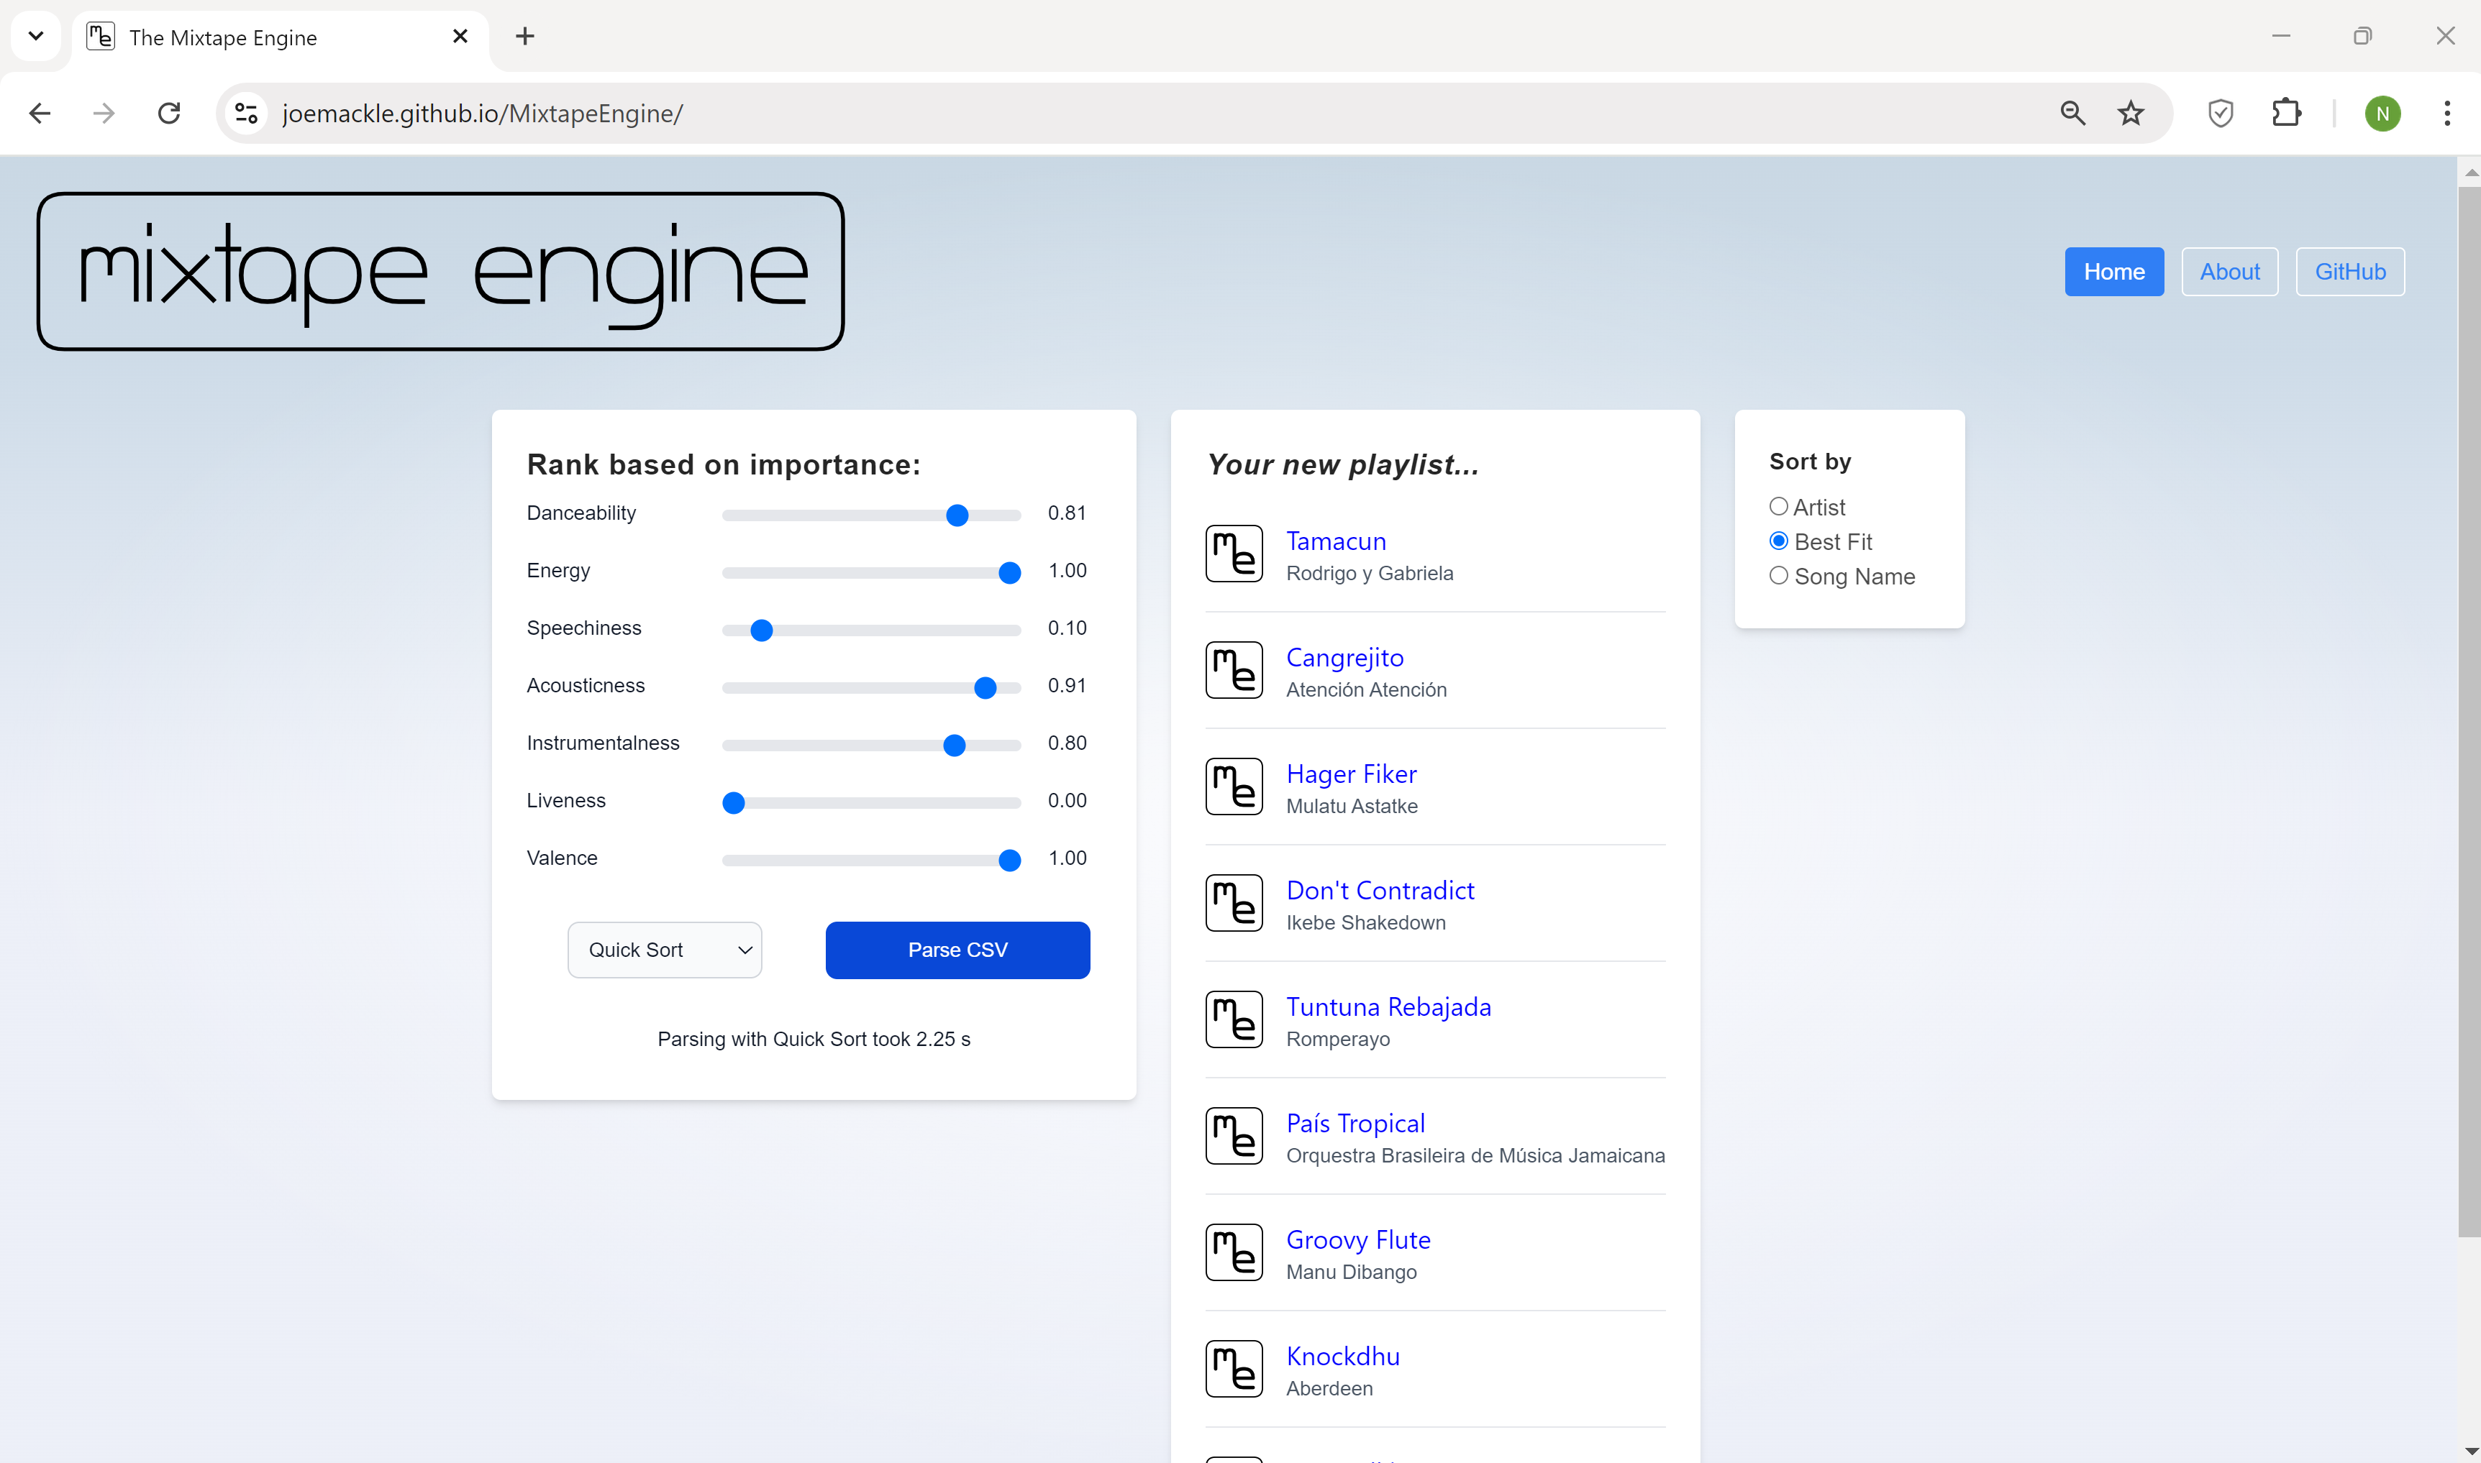Open the País Tropical song link

1355,1123
